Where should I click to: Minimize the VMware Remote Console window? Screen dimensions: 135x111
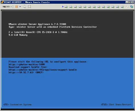pyautogui.click(x=127, y=2)
